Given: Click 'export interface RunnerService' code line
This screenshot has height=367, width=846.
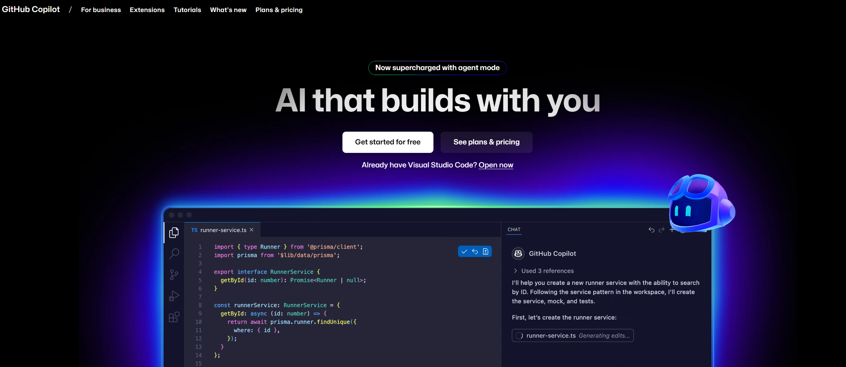Looking at the screenshot, I should pos(267,272).
